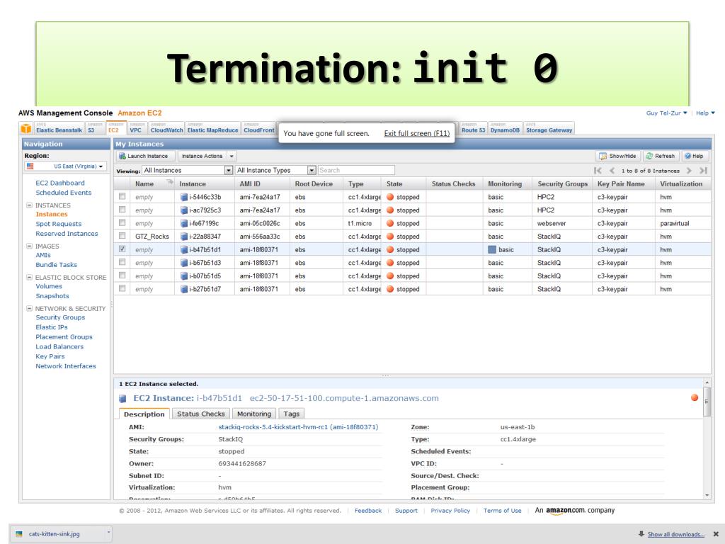
Task: Go to first page of instances
Action: (x=598, y=171)
